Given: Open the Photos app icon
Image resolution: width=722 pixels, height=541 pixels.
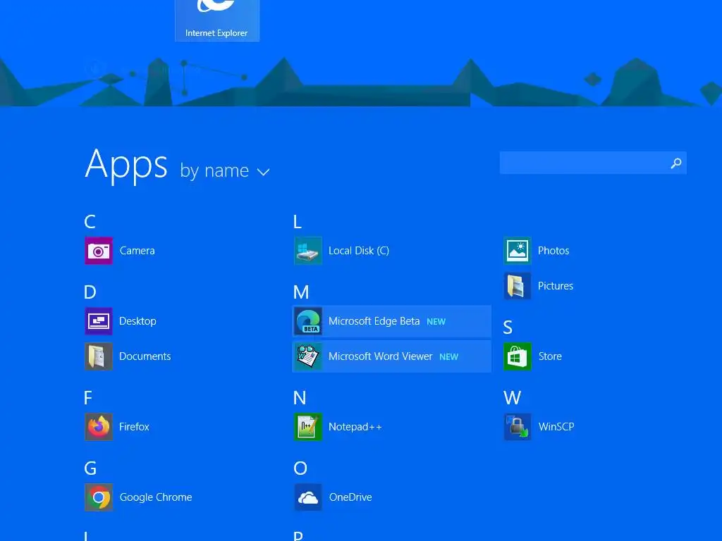Looking at the screenshot, I should pyautogui.click(x=518, y=251).
